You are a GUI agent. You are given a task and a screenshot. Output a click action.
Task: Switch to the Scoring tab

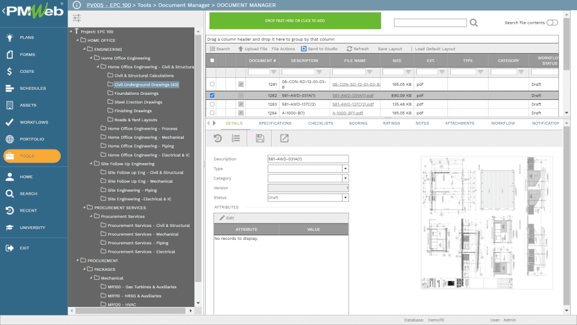click(x=358, y=124)
